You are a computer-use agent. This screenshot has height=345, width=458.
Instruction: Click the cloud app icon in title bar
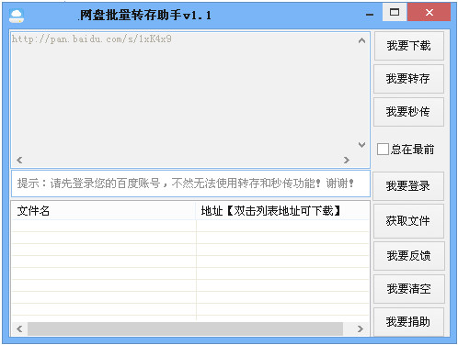[17, 16]
